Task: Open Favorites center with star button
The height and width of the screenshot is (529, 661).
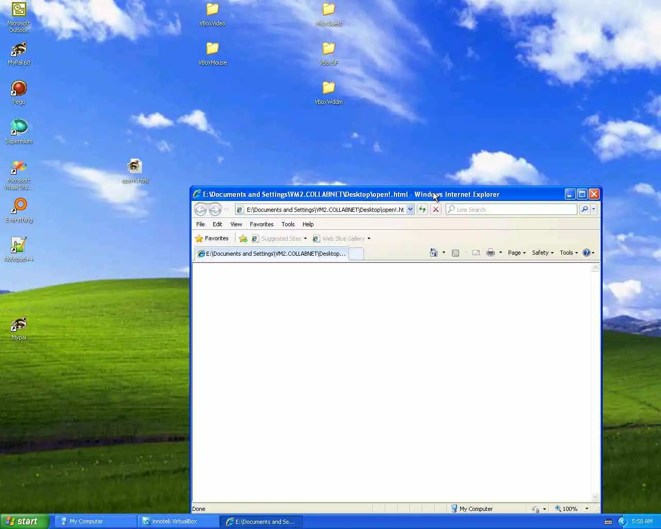Action: click(212, 239)
